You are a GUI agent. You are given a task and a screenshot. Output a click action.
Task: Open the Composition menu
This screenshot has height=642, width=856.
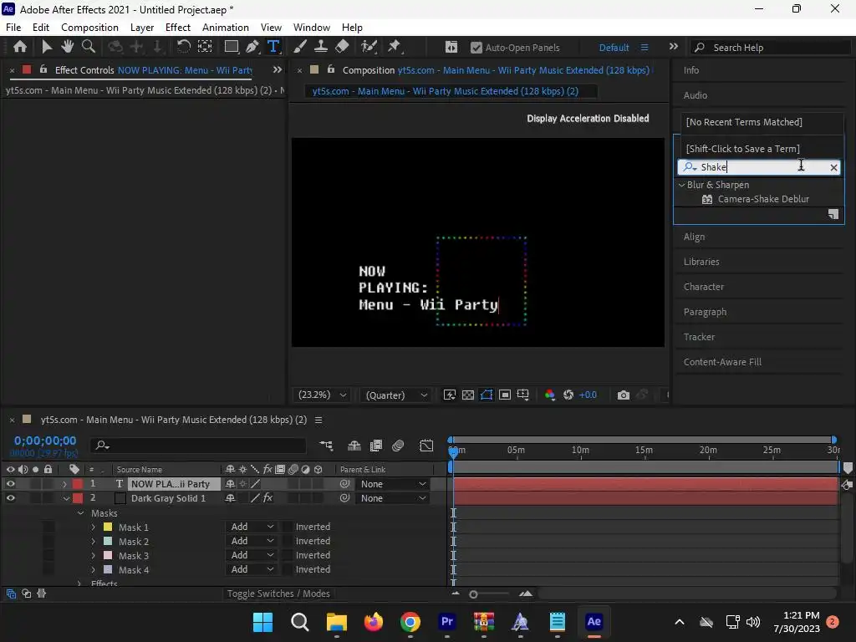pos(89,28)
